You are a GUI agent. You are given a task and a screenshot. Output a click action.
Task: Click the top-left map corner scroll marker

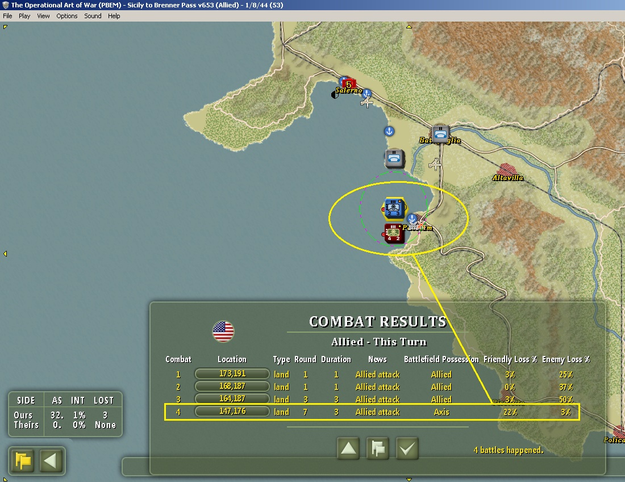tap(5, 27)
